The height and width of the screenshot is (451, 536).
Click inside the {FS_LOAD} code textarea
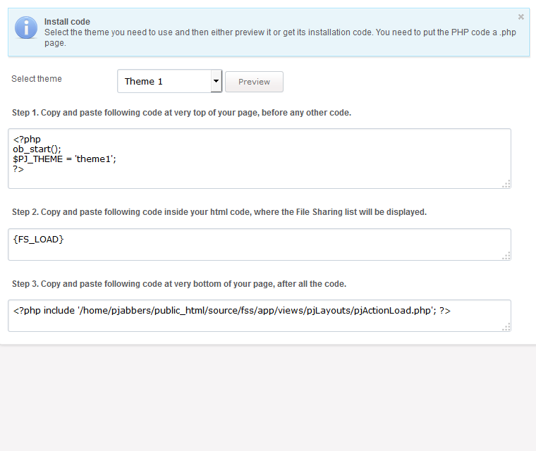tap(260, 245)
